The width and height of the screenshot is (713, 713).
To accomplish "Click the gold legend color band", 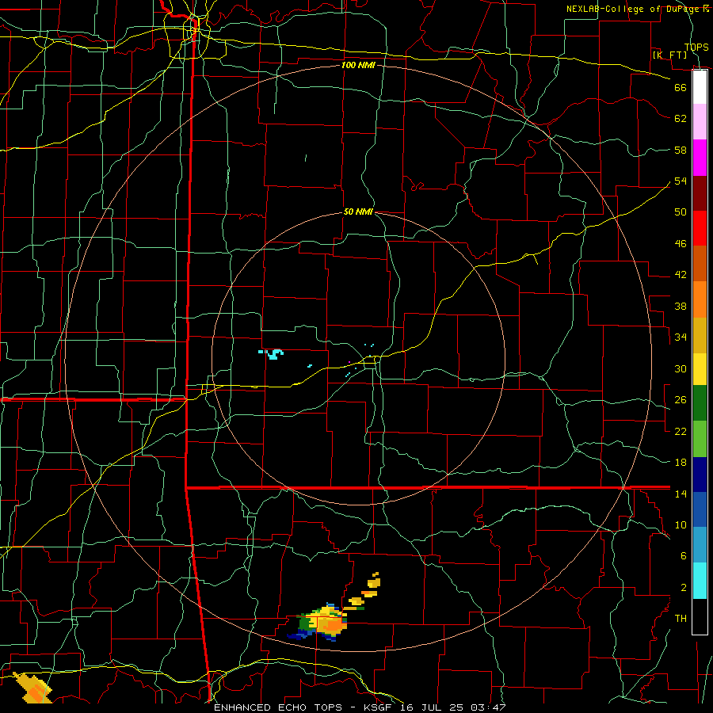I will [x=700, y=335].
